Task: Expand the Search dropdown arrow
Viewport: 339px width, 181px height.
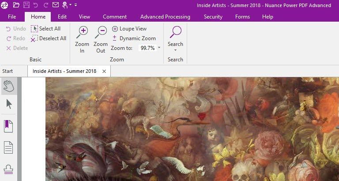Action: (x=175, y=50)
